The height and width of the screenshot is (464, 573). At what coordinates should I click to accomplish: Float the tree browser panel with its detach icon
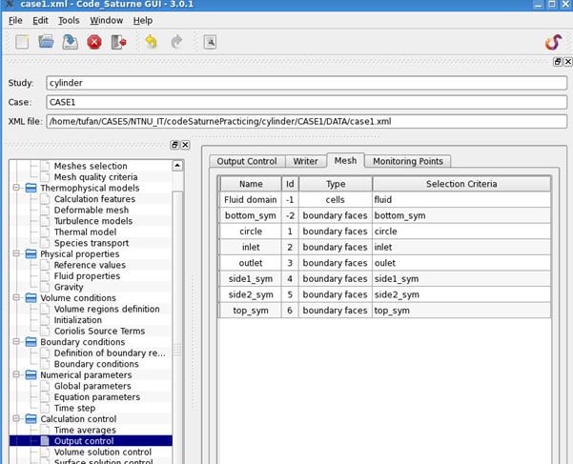tap(174, 145)
